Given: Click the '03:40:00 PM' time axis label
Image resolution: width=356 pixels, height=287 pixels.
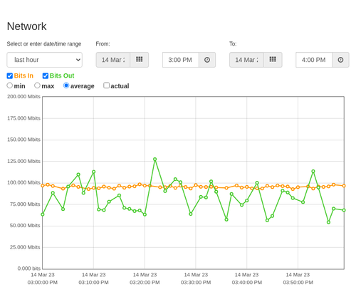Looking at the screenshot, I should pos(247,283).
